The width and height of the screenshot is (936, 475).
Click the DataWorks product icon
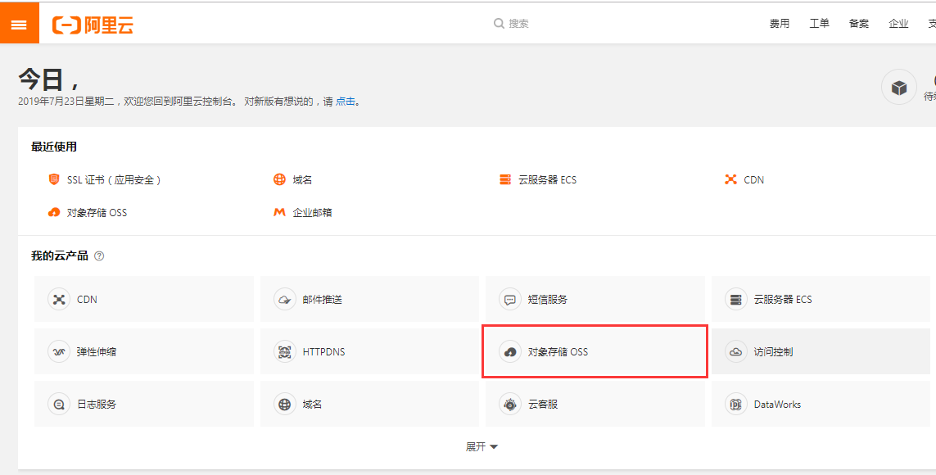pyautogui.click(x=736, y=405)
